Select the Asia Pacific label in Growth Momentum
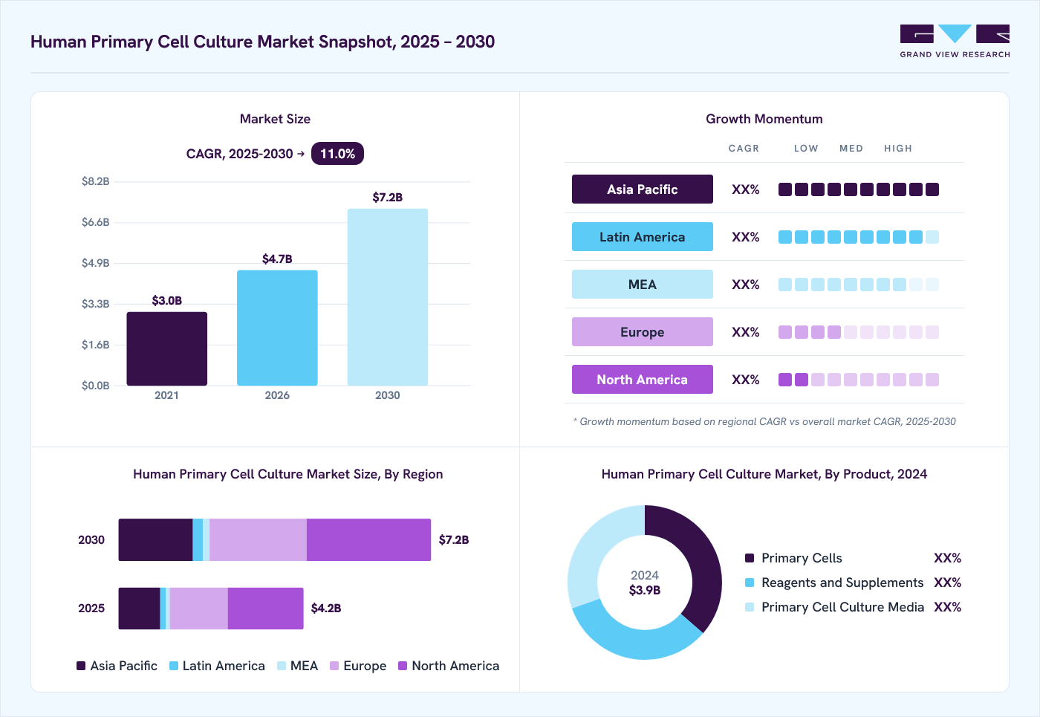Viewport: 1040px width, 717px height. (x=643, y=189)
